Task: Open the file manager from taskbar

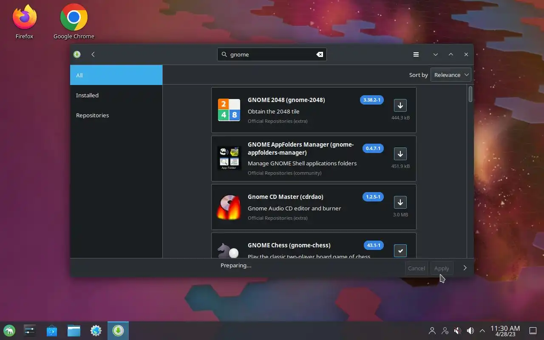Action: tap(74, 331)
